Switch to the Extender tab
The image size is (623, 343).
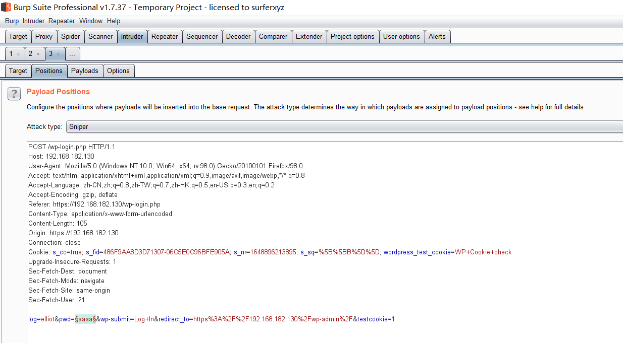click(x=309, y=36)
